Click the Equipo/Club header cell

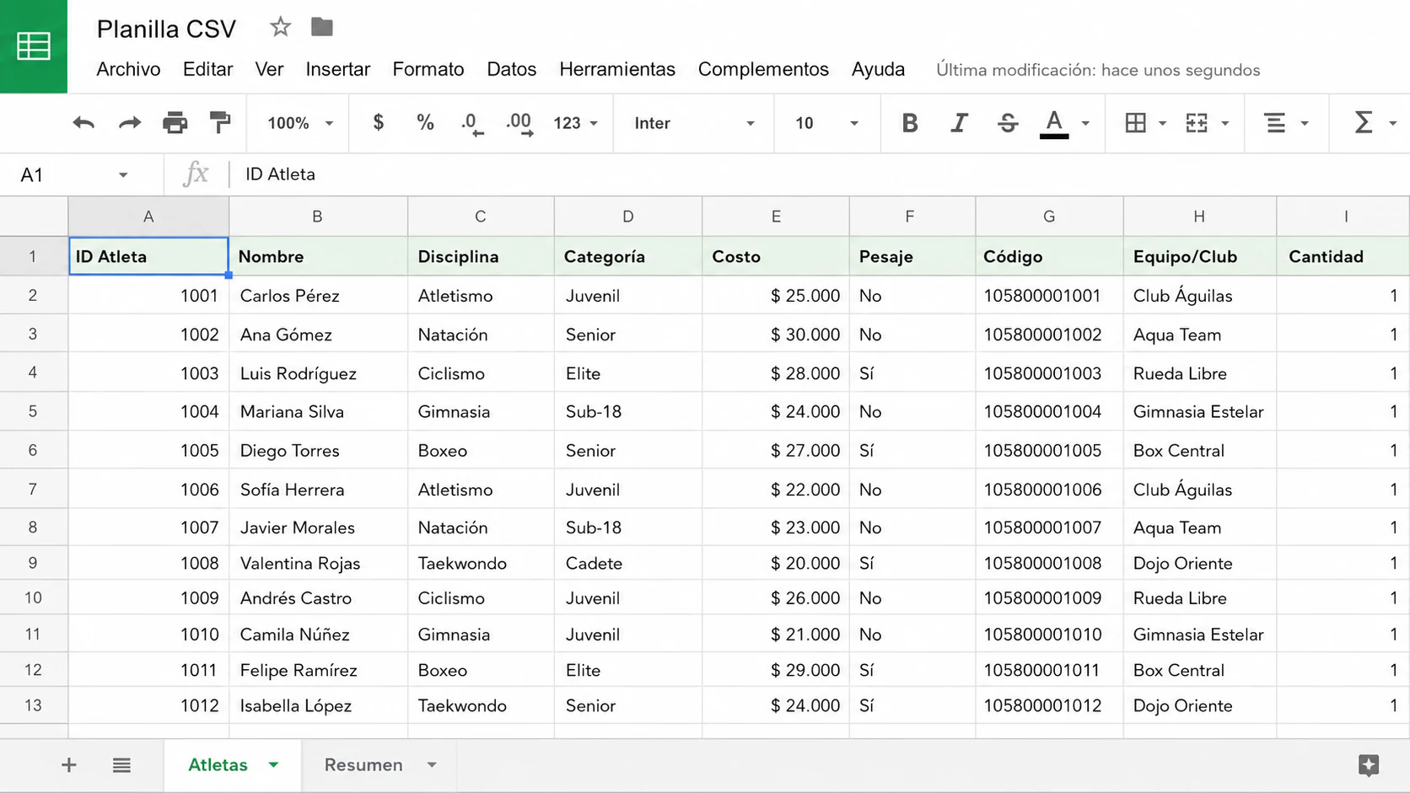coord(1199,256)
